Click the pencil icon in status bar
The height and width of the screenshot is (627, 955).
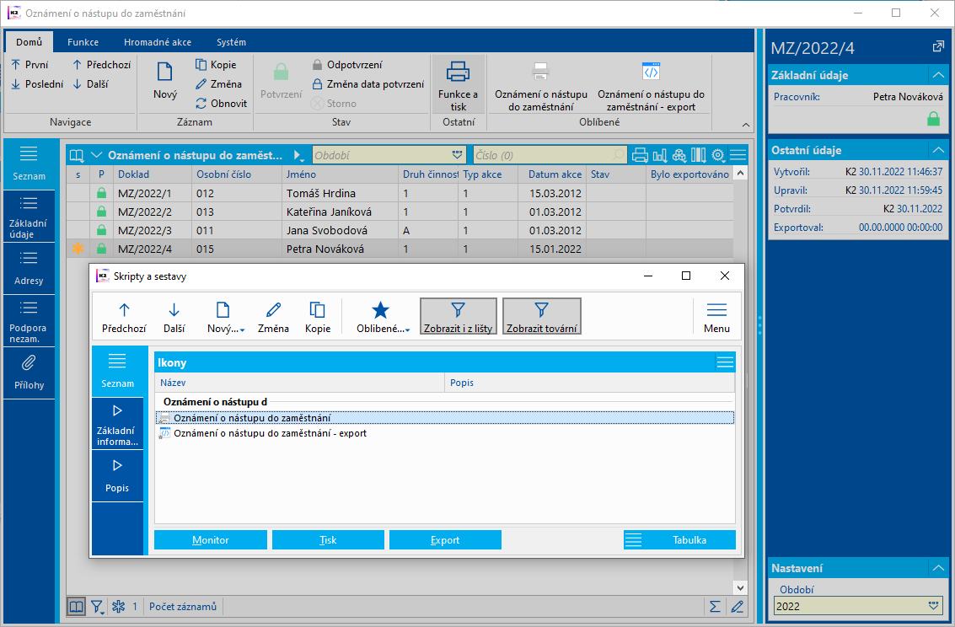tap(737, 606)
